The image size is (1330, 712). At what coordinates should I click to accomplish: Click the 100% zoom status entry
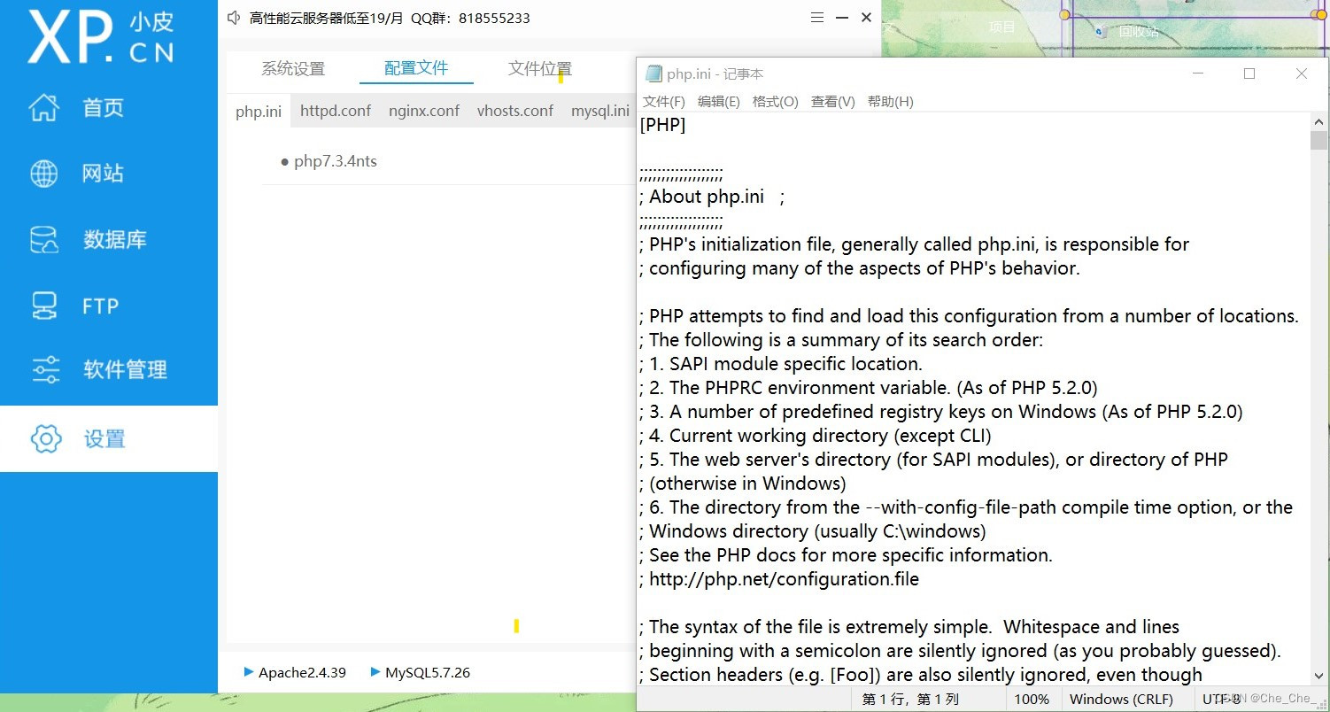[x=1032, y=699]
